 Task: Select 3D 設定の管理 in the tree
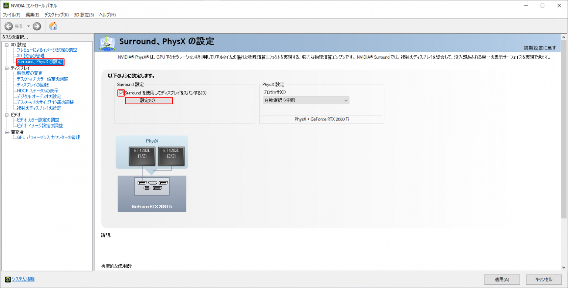(x=31, y=56)
